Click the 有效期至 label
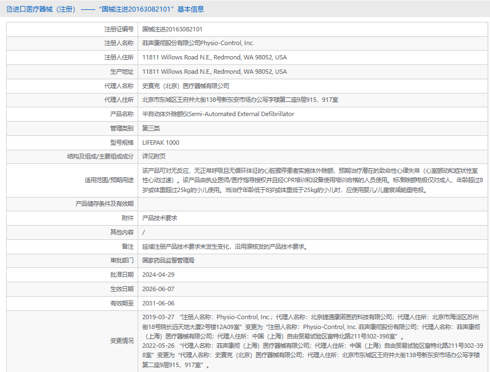This screenshot has height=372, width=490. point(122,304)
